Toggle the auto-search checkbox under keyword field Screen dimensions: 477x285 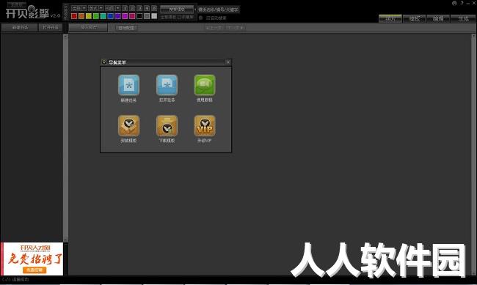click(x=208, y=18)
